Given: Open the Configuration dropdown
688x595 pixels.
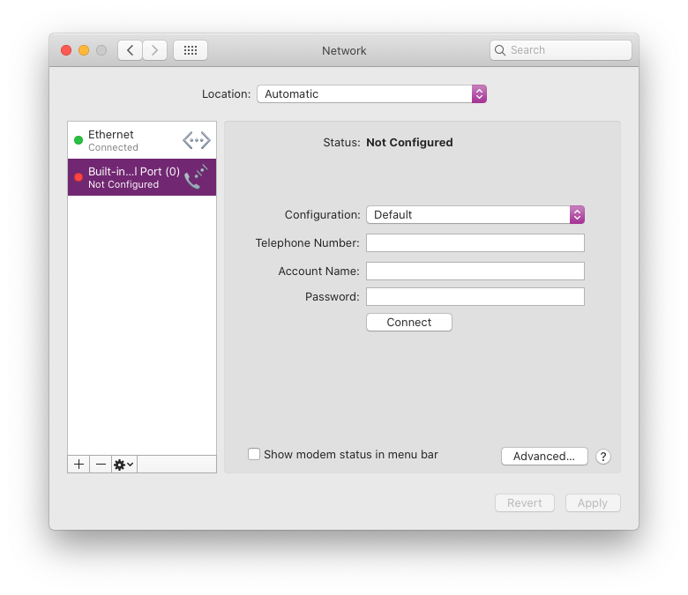Looking at the screenshot, I should tap(475, 215).
